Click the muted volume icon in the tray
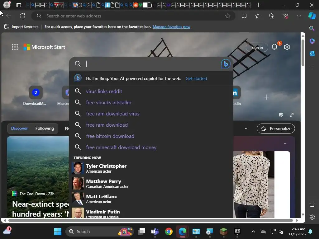This screenshot has width=319, height=239. coord(281,232)
